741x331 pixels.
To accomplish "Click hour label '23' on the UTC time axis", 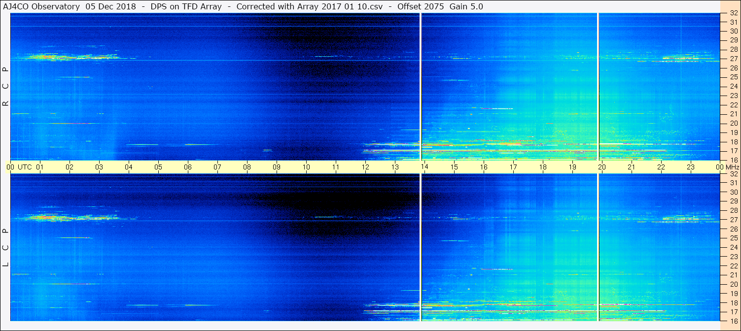I will pos(691,167).
